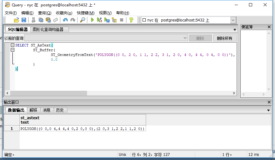This screenshot has height=160, width=275.
Task: Click the scratch pad scrollbar down arrow
Action: tap(269, 89)
